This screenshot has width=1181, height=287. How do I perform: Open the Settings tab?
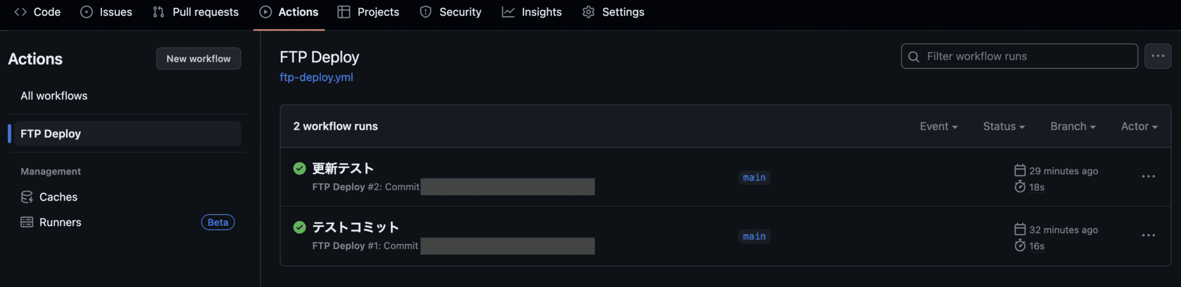pos(614,12)
